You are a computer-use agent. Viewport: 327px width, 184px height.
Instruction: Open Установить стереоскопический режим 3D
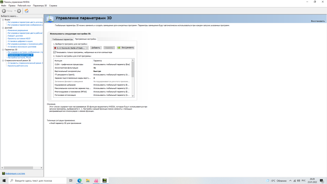point(25,63)
